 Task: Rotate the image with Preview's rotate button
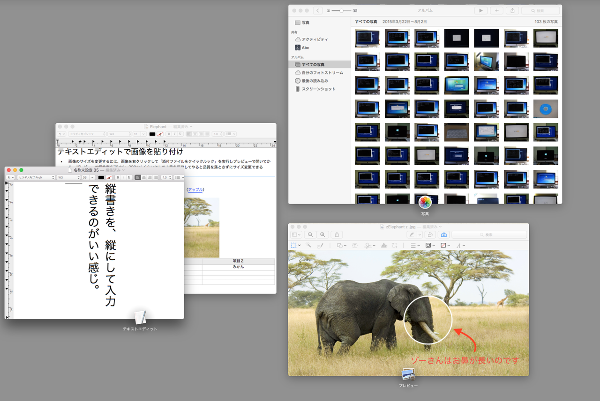pyautogui.click(x=430, y=234)
